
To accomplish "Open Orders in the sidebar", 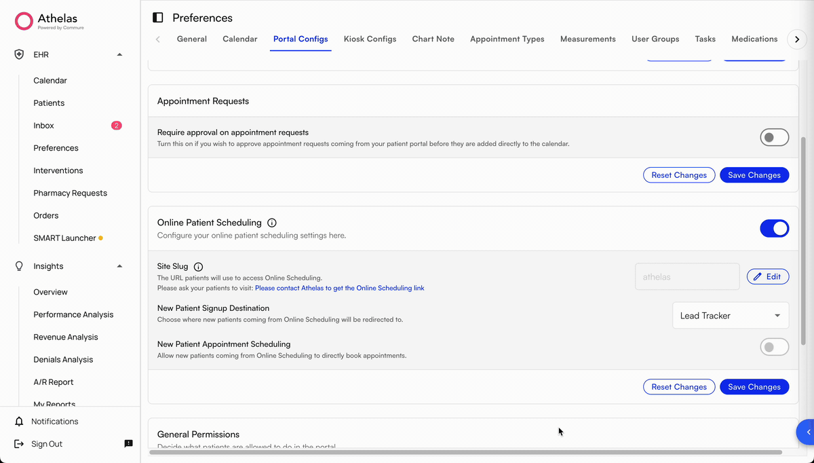I will [x=46, y=215].
